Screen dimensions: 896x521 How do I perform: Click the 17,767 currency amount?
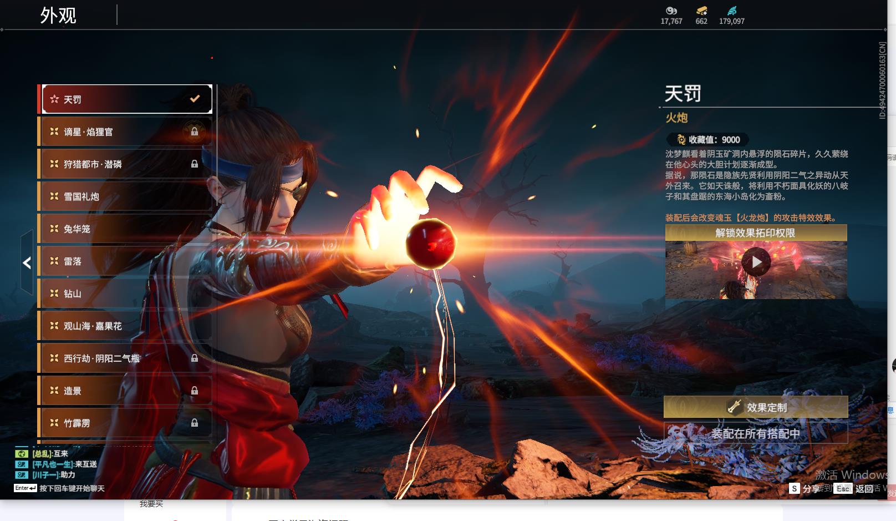pos(671,21)
